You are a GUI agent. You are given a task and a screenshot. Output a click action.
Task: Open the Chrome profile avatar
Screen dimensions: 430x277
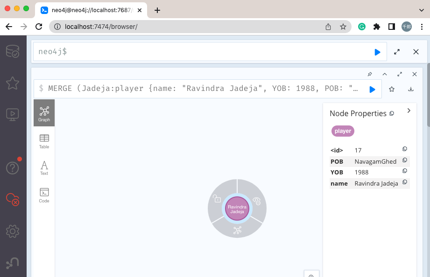pos(406,27)
